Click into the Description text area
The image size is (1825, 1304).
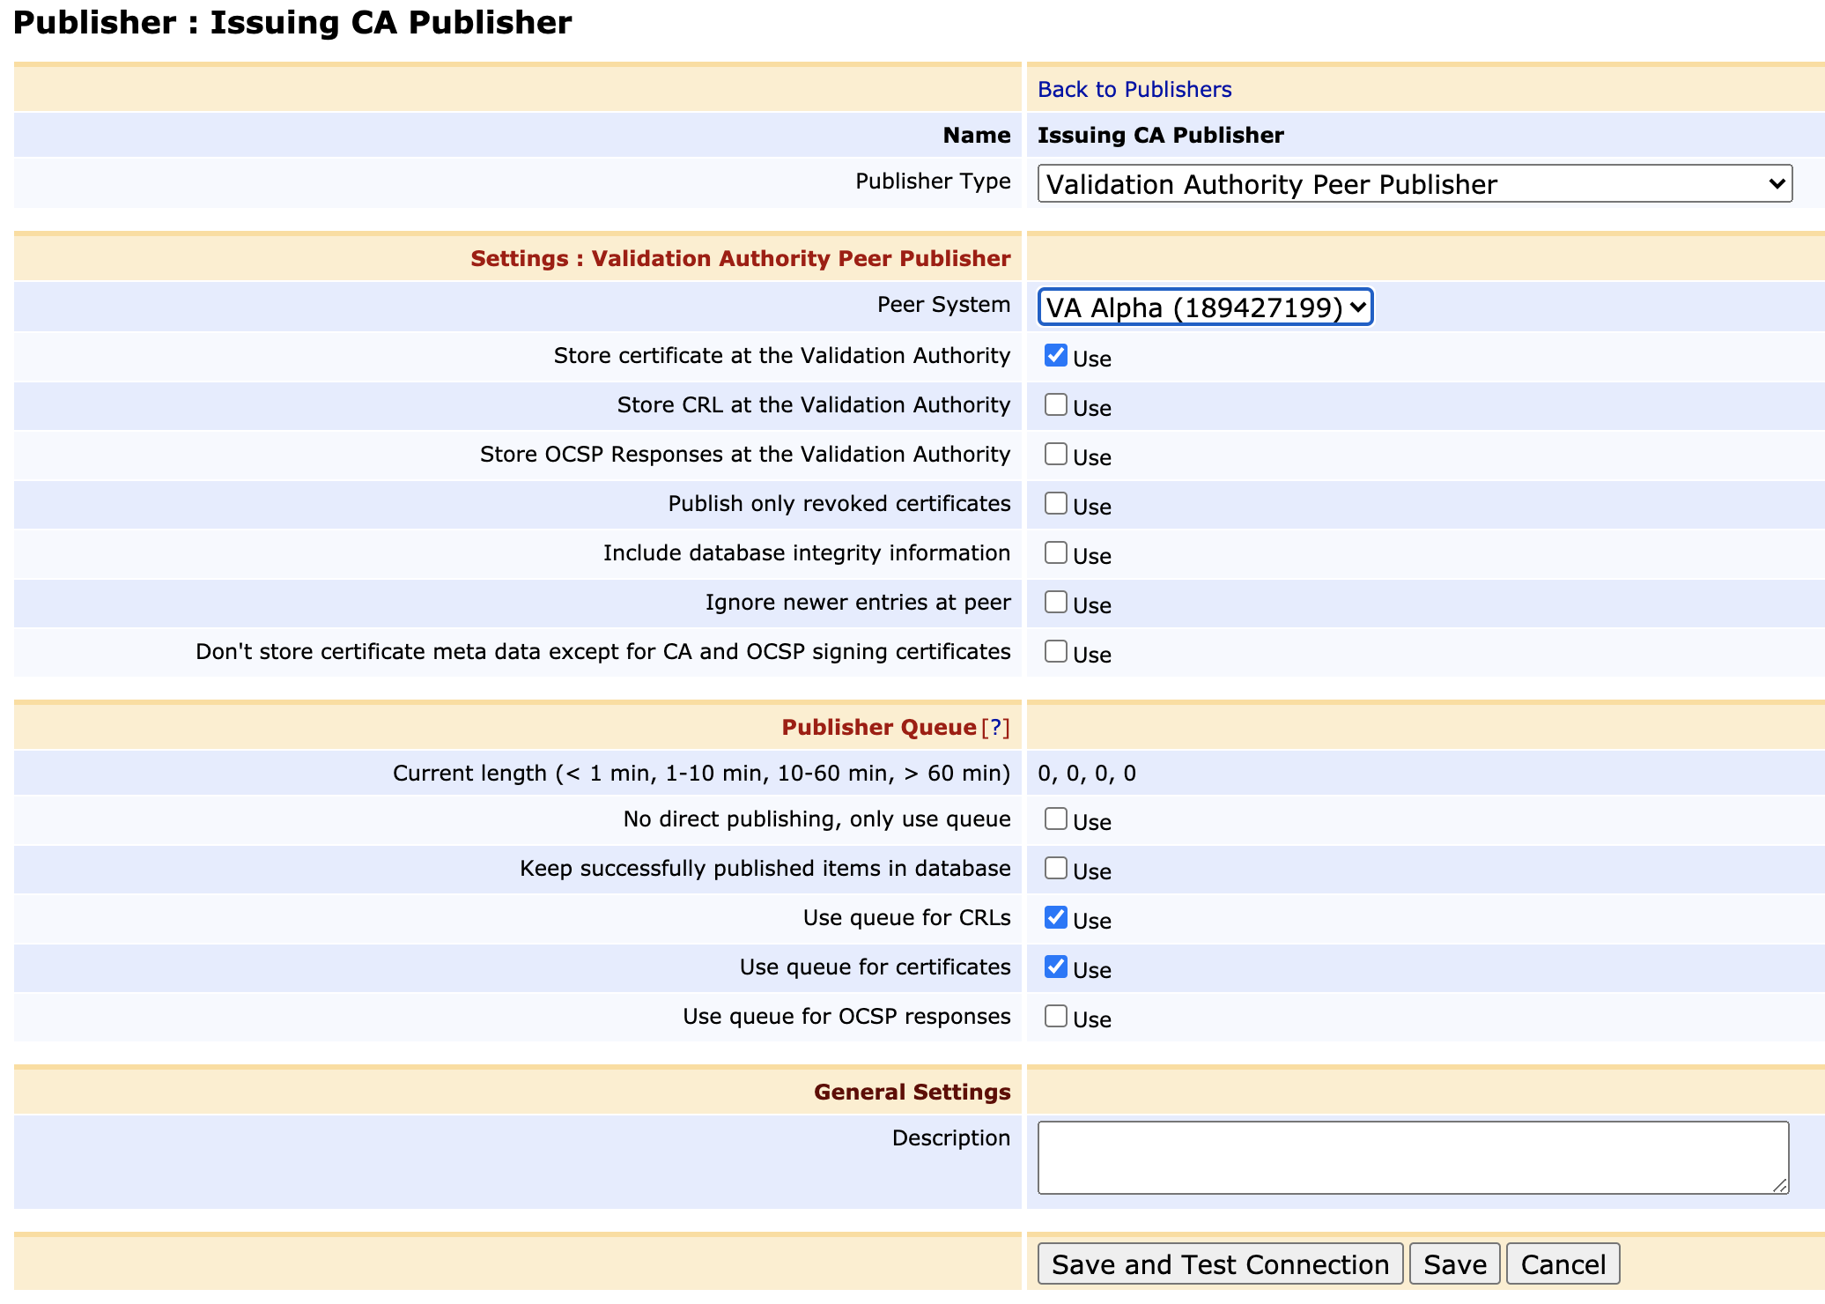pyautogui.click(x=1412, y=1157)
